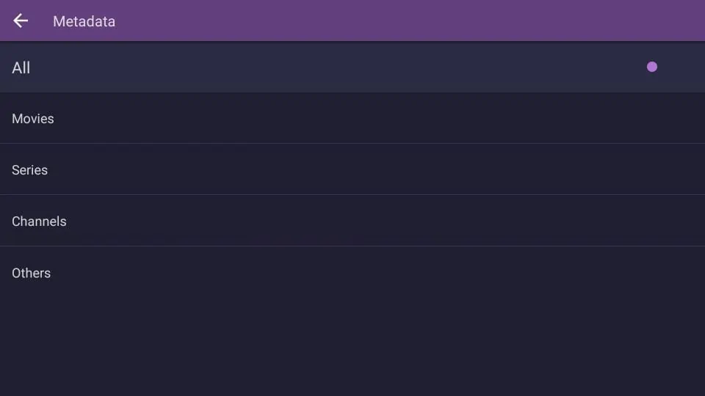Tap the Others list row
Viewport: 705px width, 396px height.
[x=352, y=273]
